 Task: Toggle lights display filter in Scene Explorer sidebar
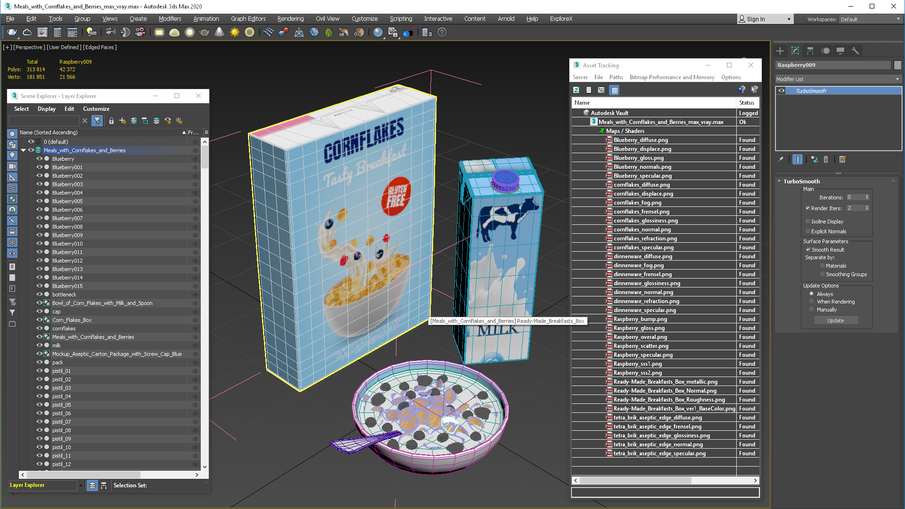click(x=12, y=155)
